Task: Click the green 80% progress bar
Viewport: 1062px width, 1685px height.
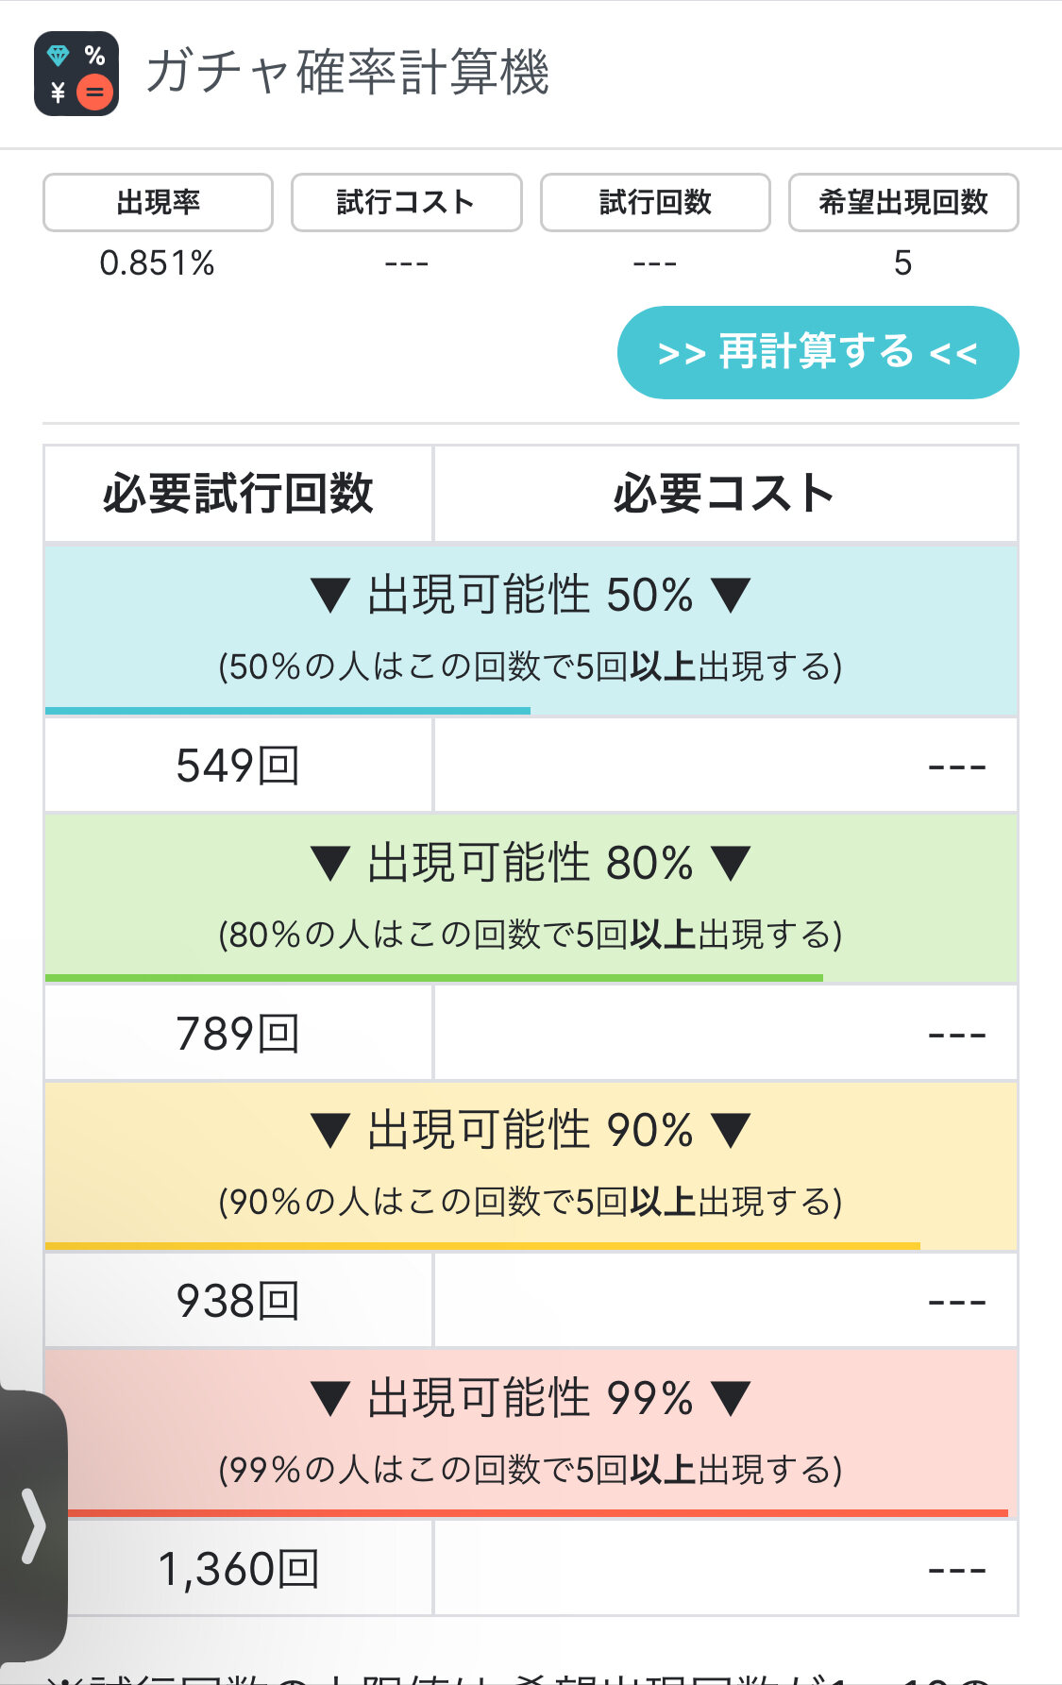Action: [x=434, y=978]
